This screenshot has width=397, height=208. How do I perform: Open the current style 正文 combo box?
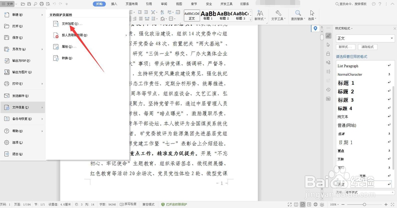point(365,38)
